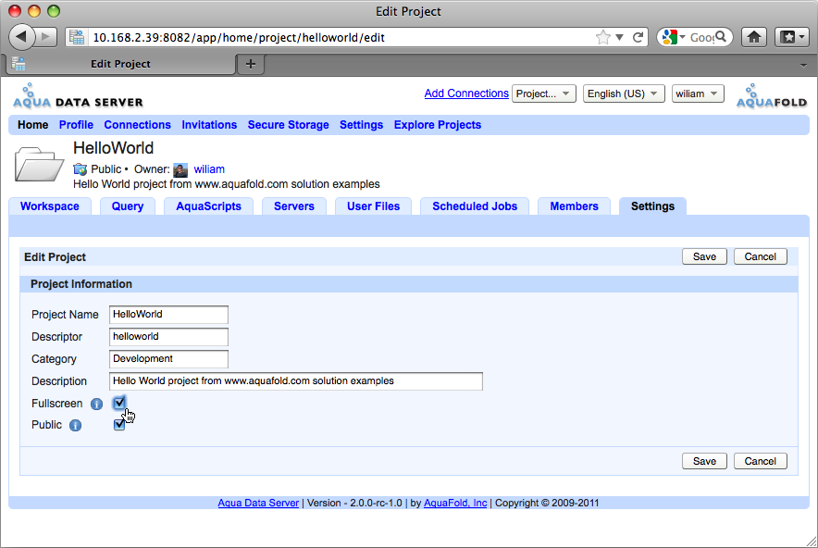Show Public info icon tooltip

point(75,426)
